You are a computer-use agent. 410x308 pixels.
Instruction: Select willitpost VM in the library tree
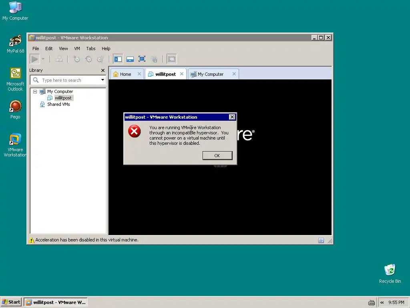point(63,98)
